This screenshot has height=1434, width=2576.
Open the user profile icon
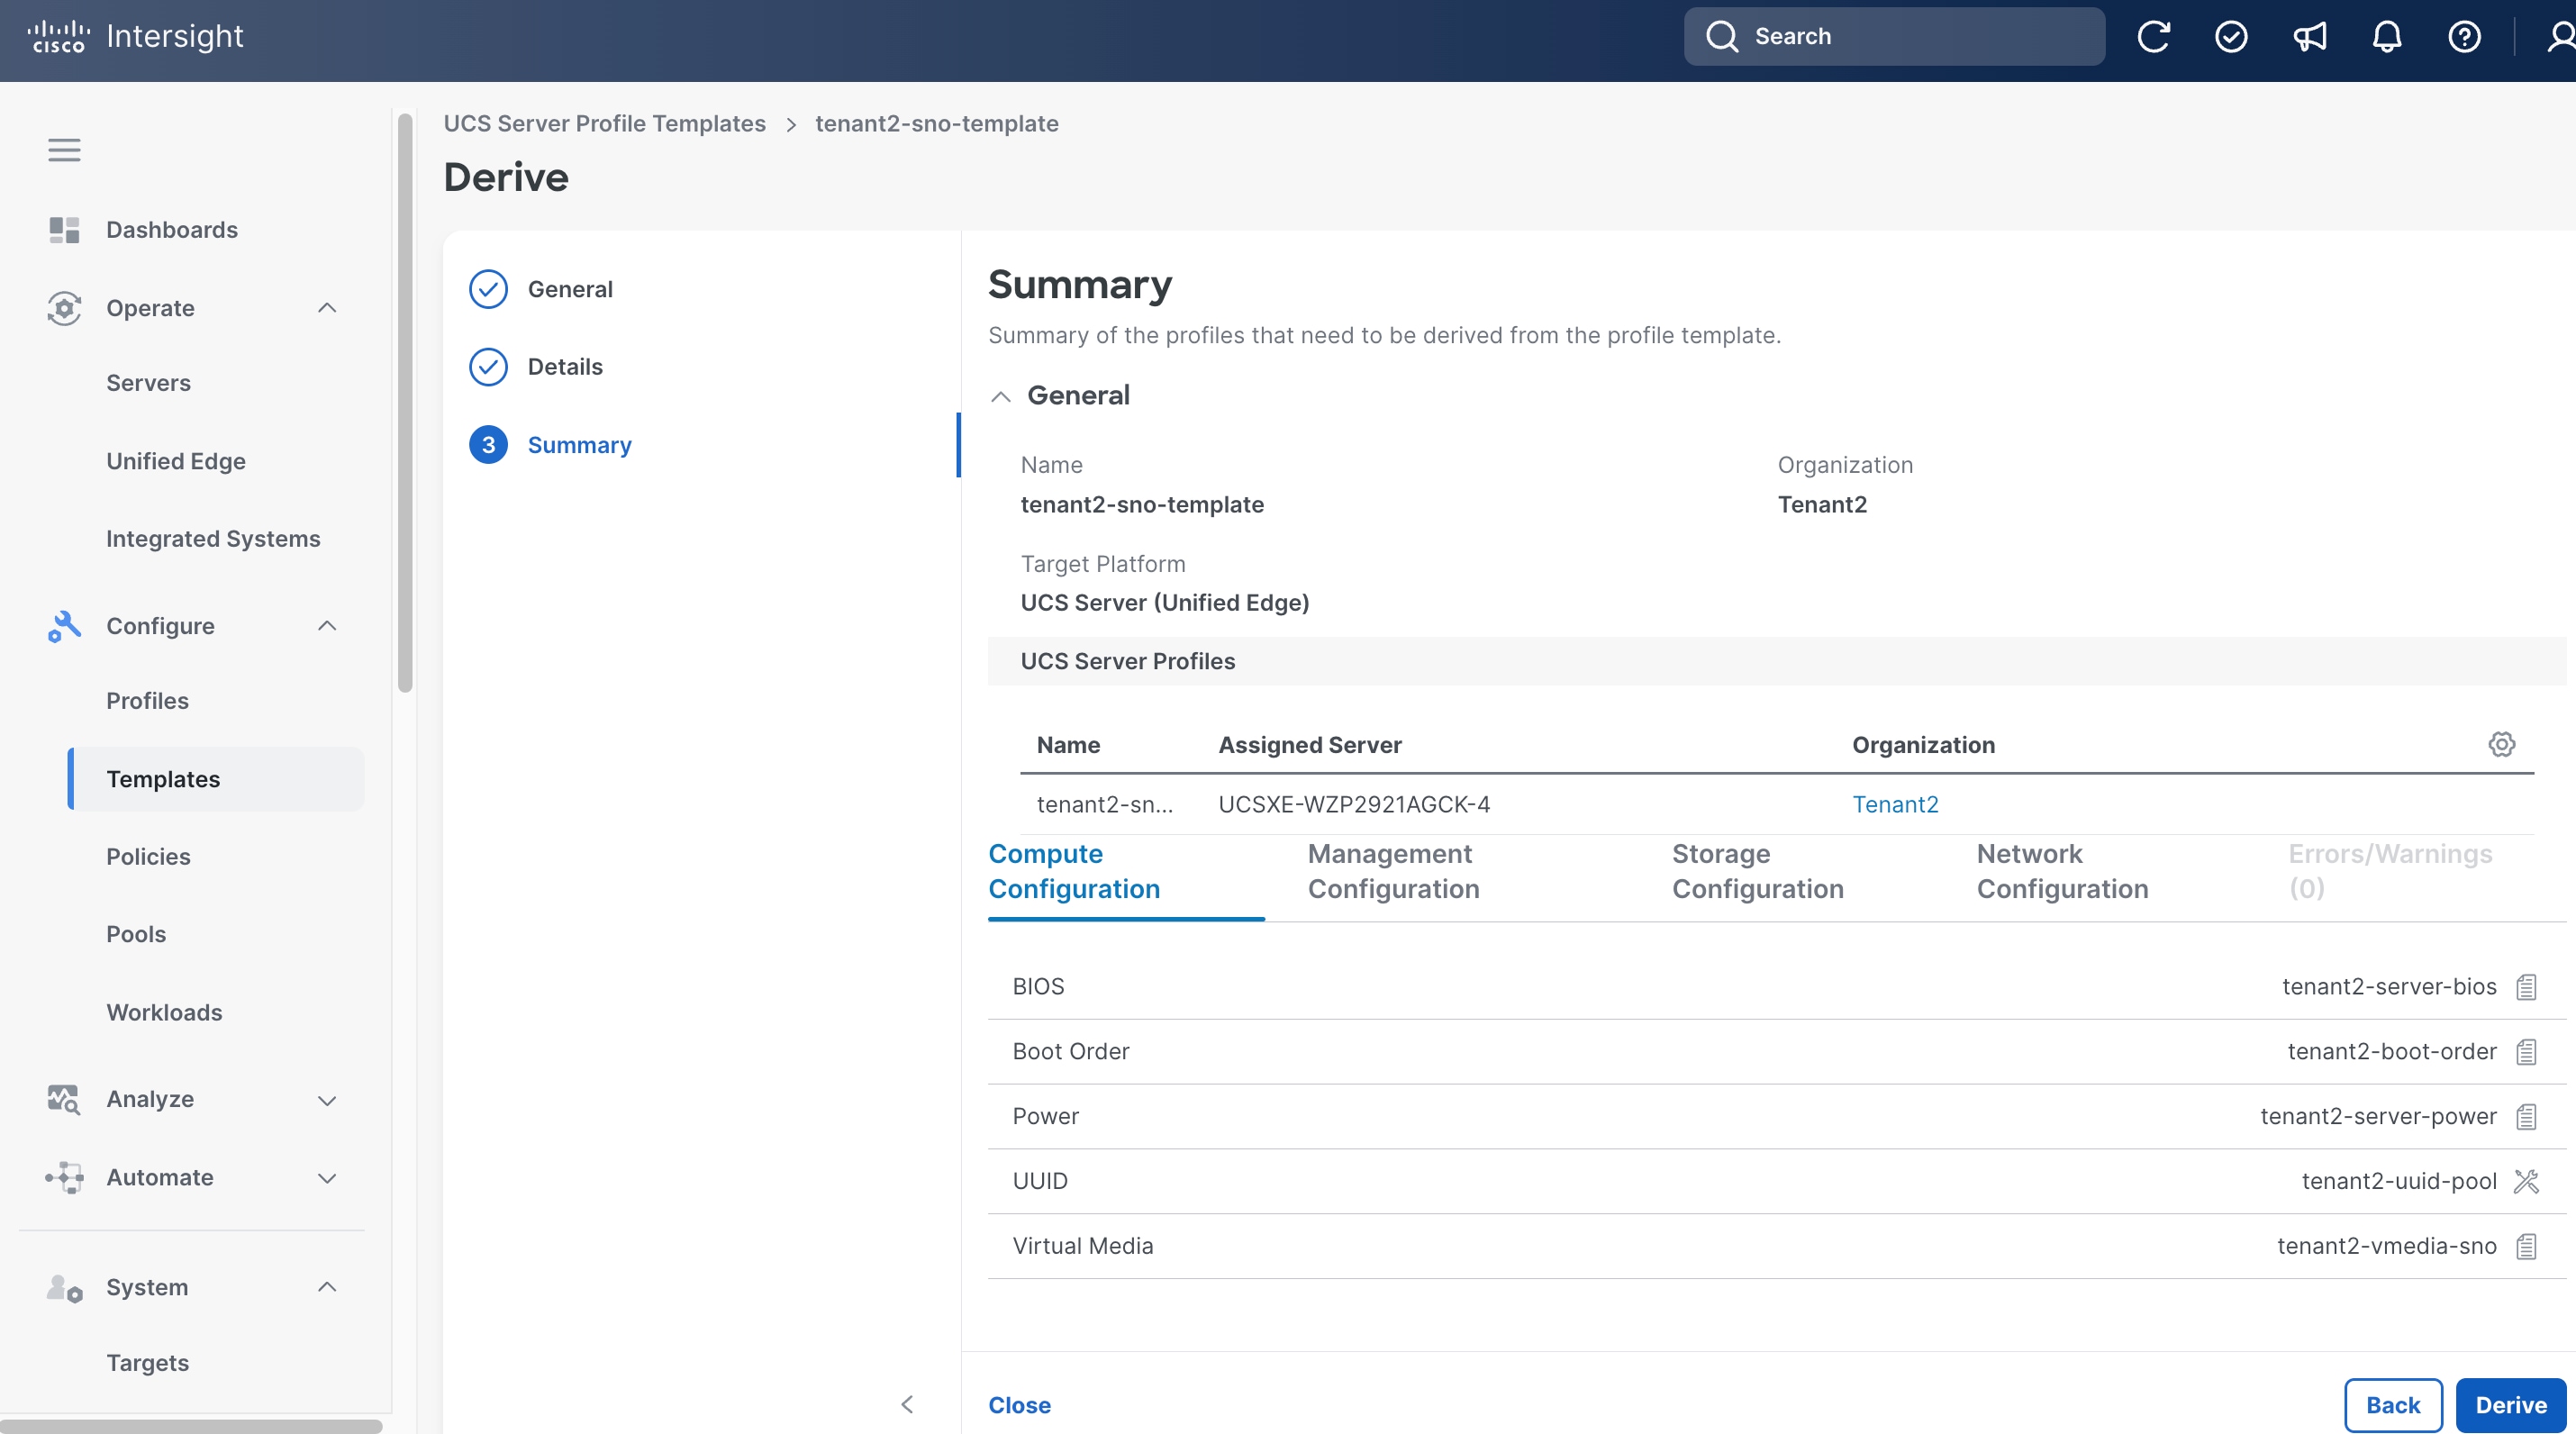click(2560, 37)
